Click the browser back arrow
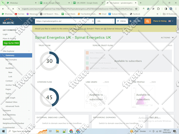The width and height of the screenshot is (179, 134). (3, 9)
